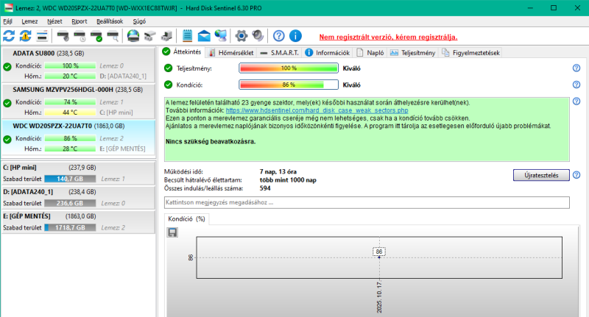The image size is (589, 317).
Task: Open the Teljesítmény tab
Action: pos(412,52)
